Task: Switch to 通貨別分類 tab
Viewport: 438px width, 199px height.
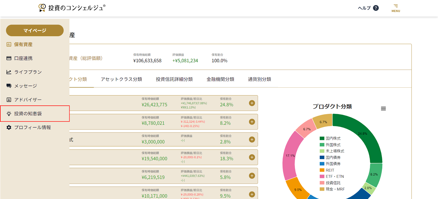Action: click(260, 79)
